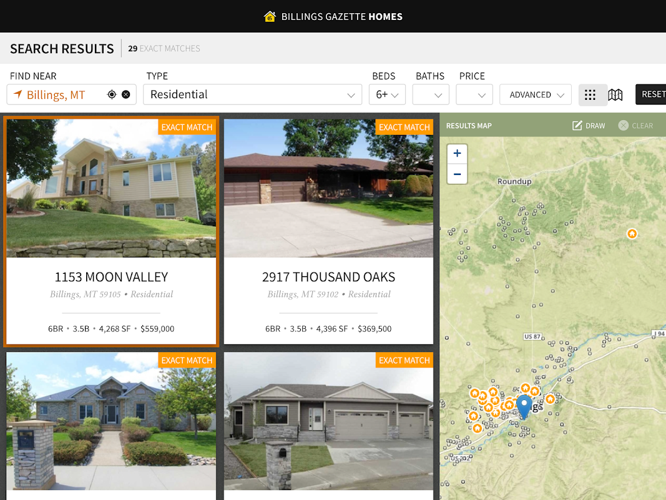Click the Roundup label on the map
This screenshot has width=666, height=500.
click(514, 181)
